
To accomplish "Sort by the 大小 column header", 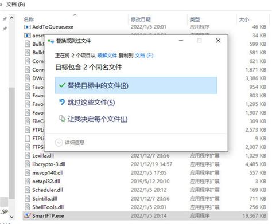I will pos(244,19).
